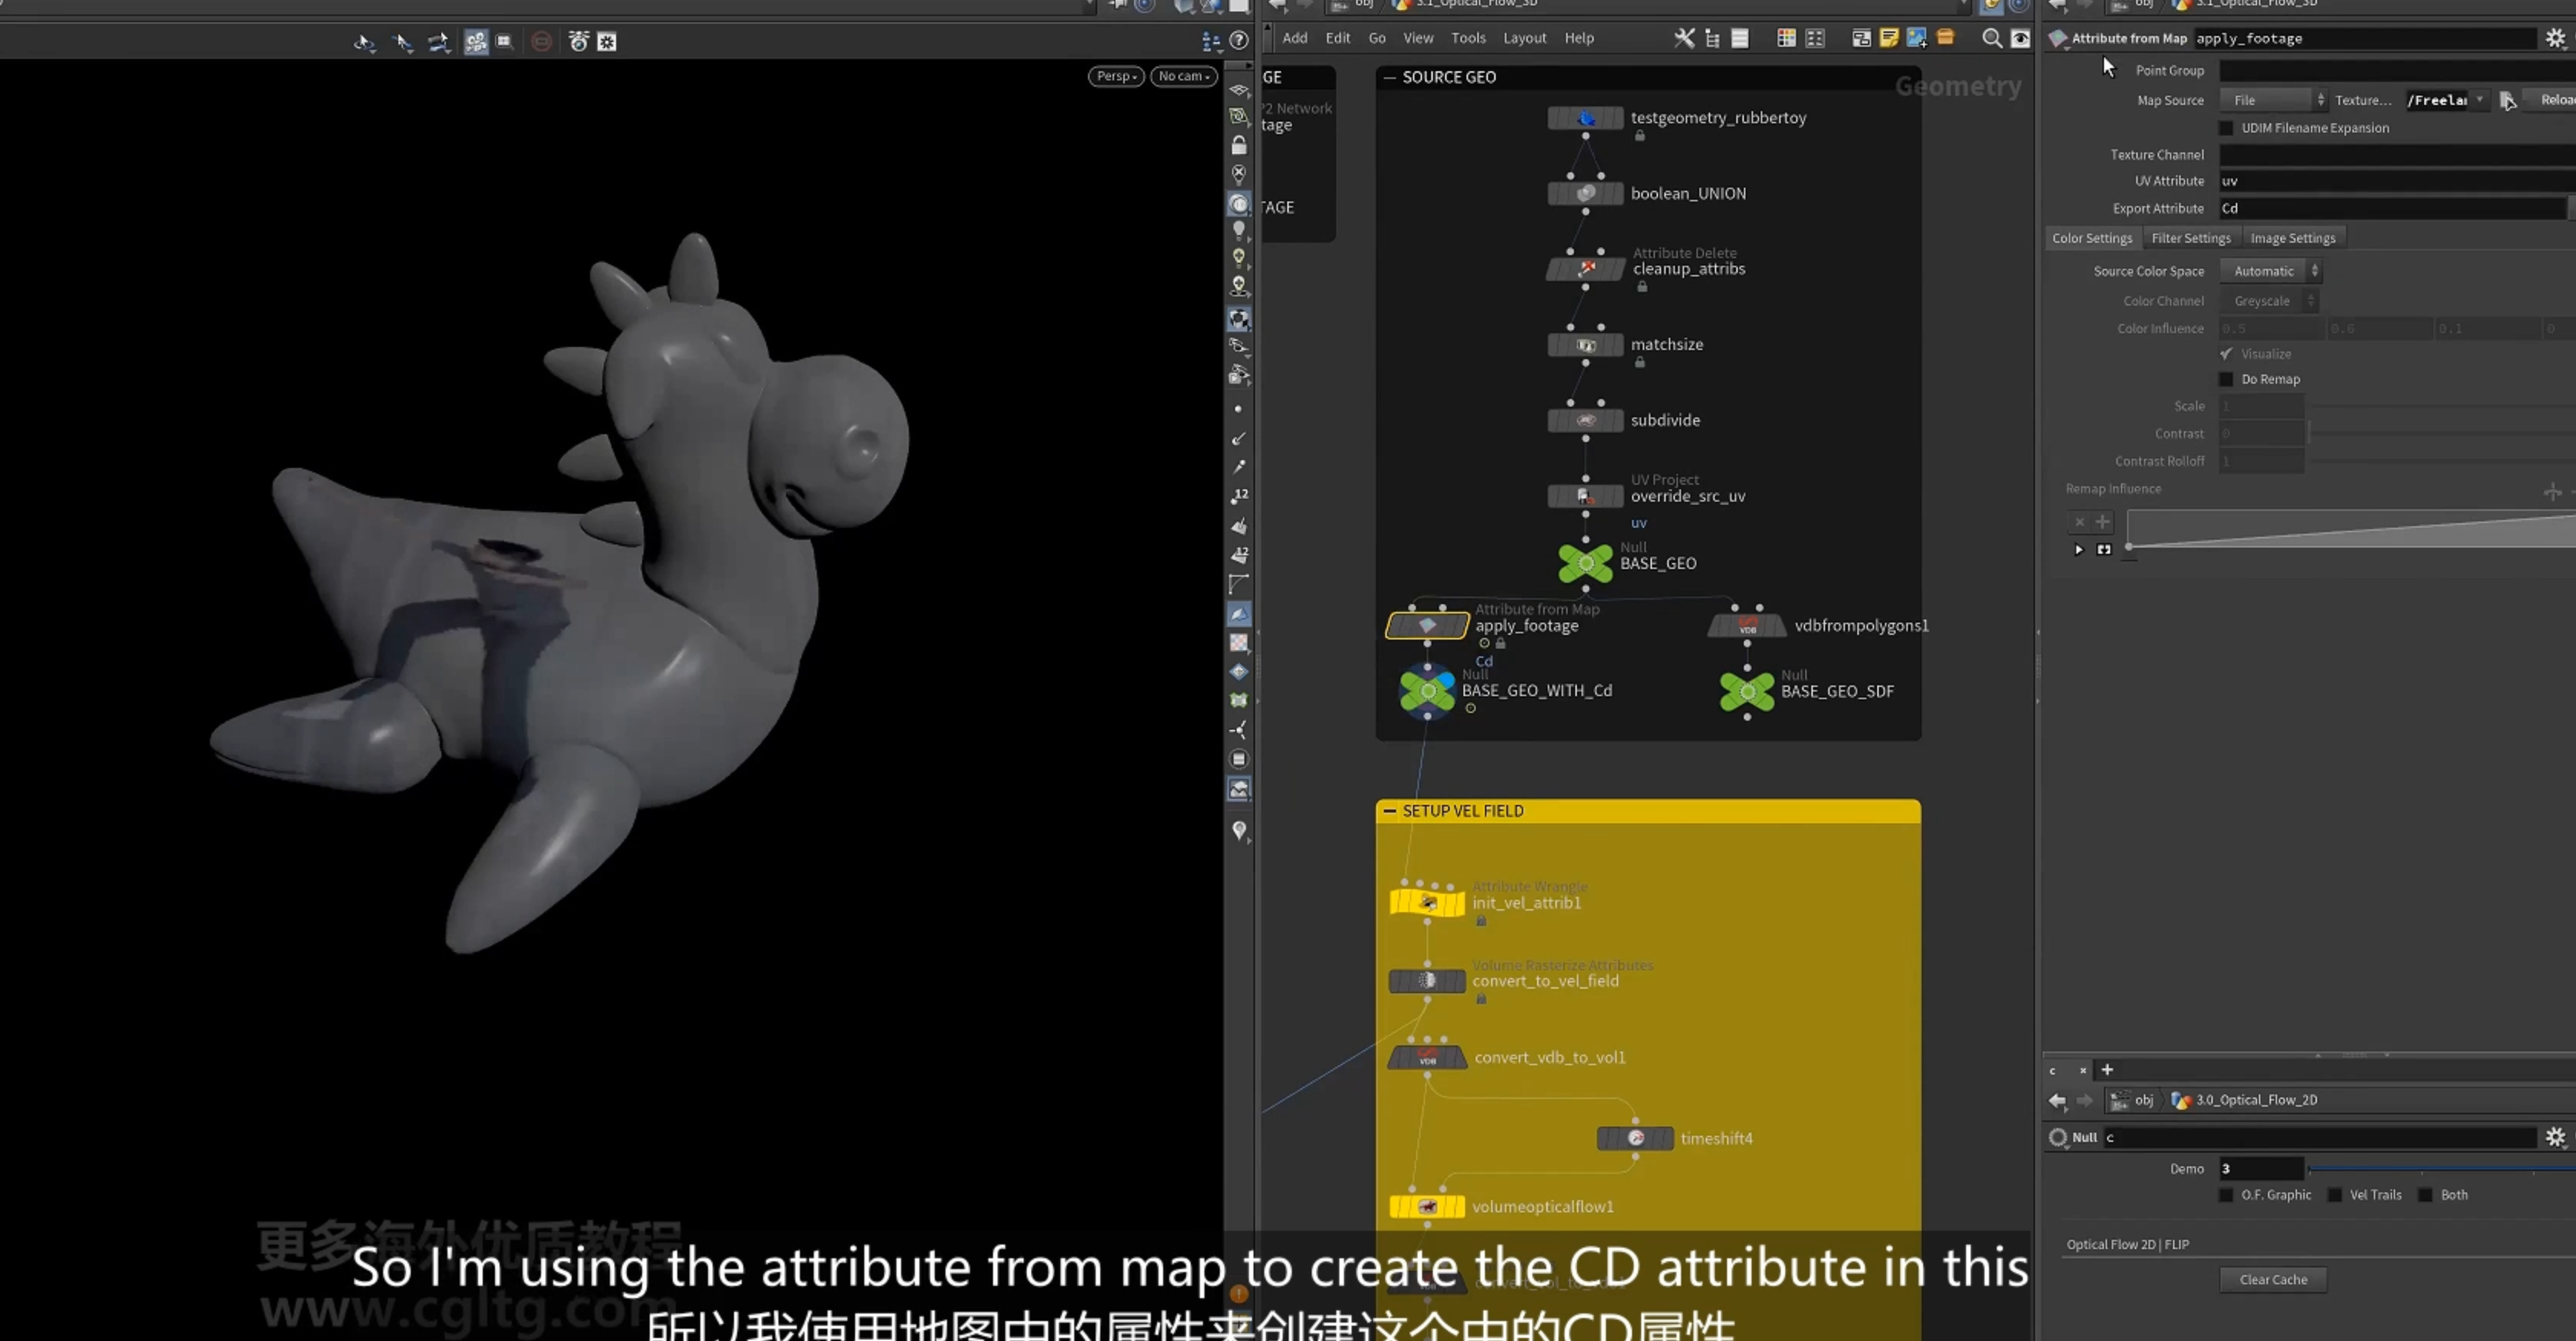Click the sticky note icon in network toolbar
2576x1341 pixels.
tap(1888, 38)
